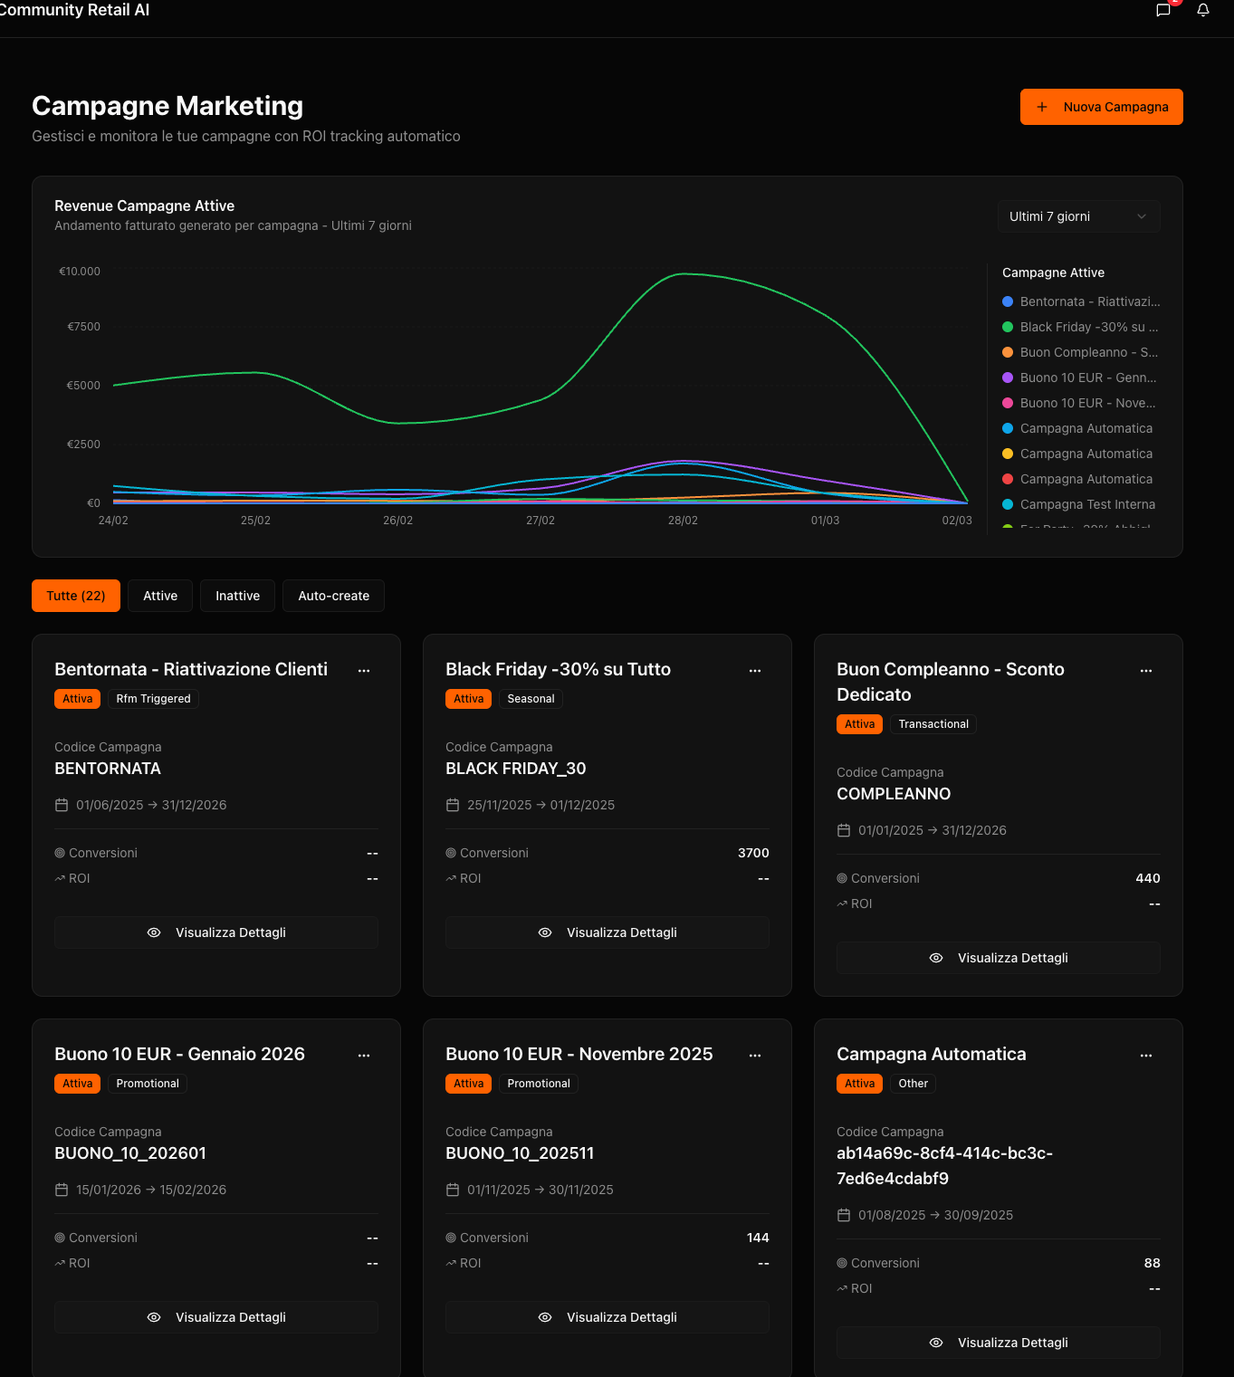Create a new campaign with Nuova Campagna

(x=1101, y=107)
